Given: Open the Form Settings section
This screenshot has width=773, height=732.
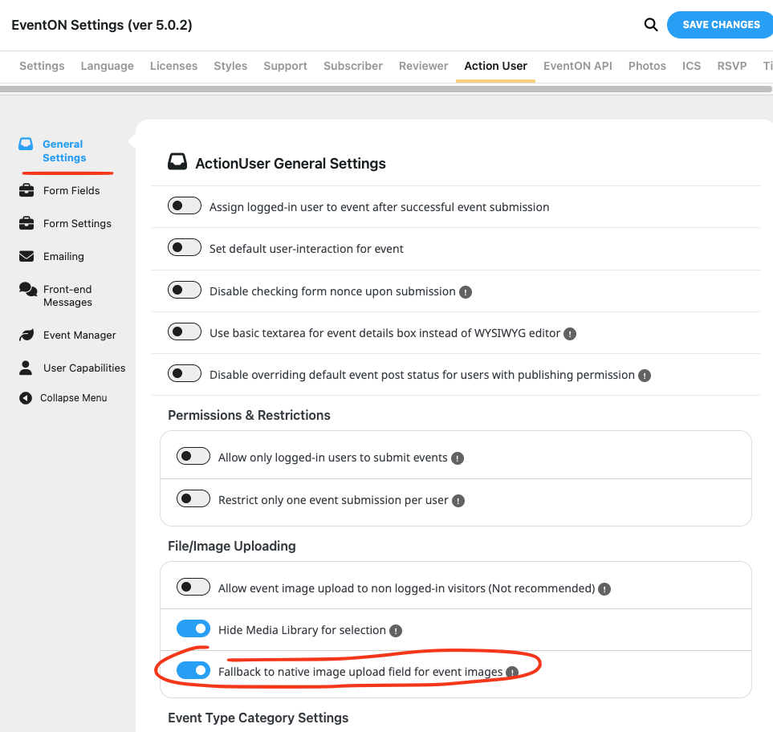Looking at the screenshot, I should [x=77, y=223].
